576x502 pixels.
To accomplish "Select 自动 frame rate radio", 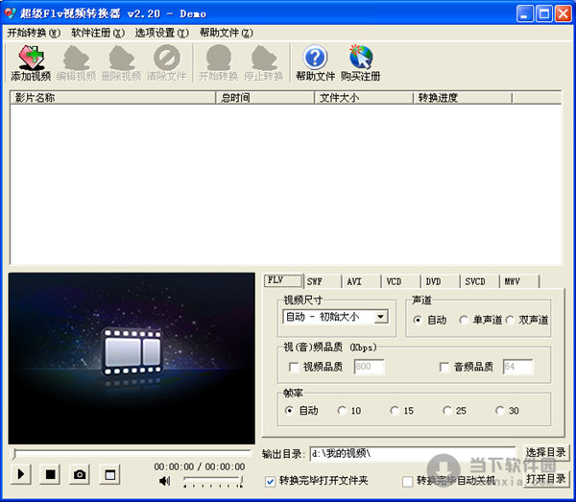I will 289,411.
